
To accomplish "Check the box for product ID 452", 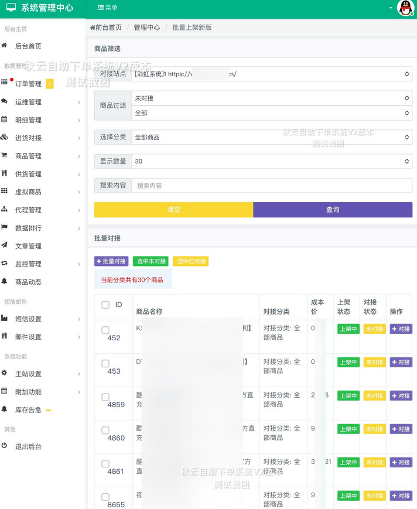I will click(x=105, y=330).
